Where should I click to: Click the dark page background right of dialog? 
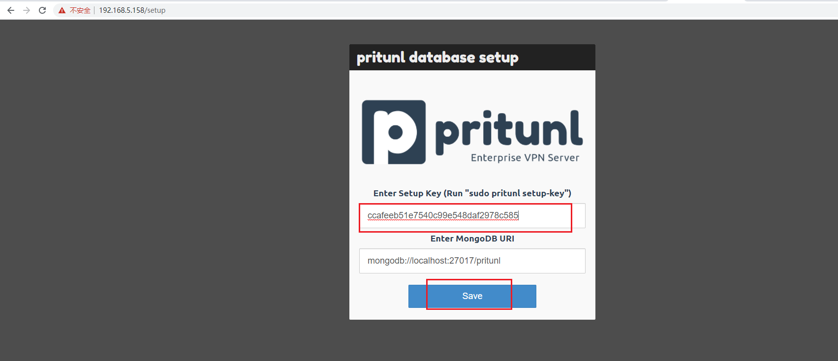point(714,187)
